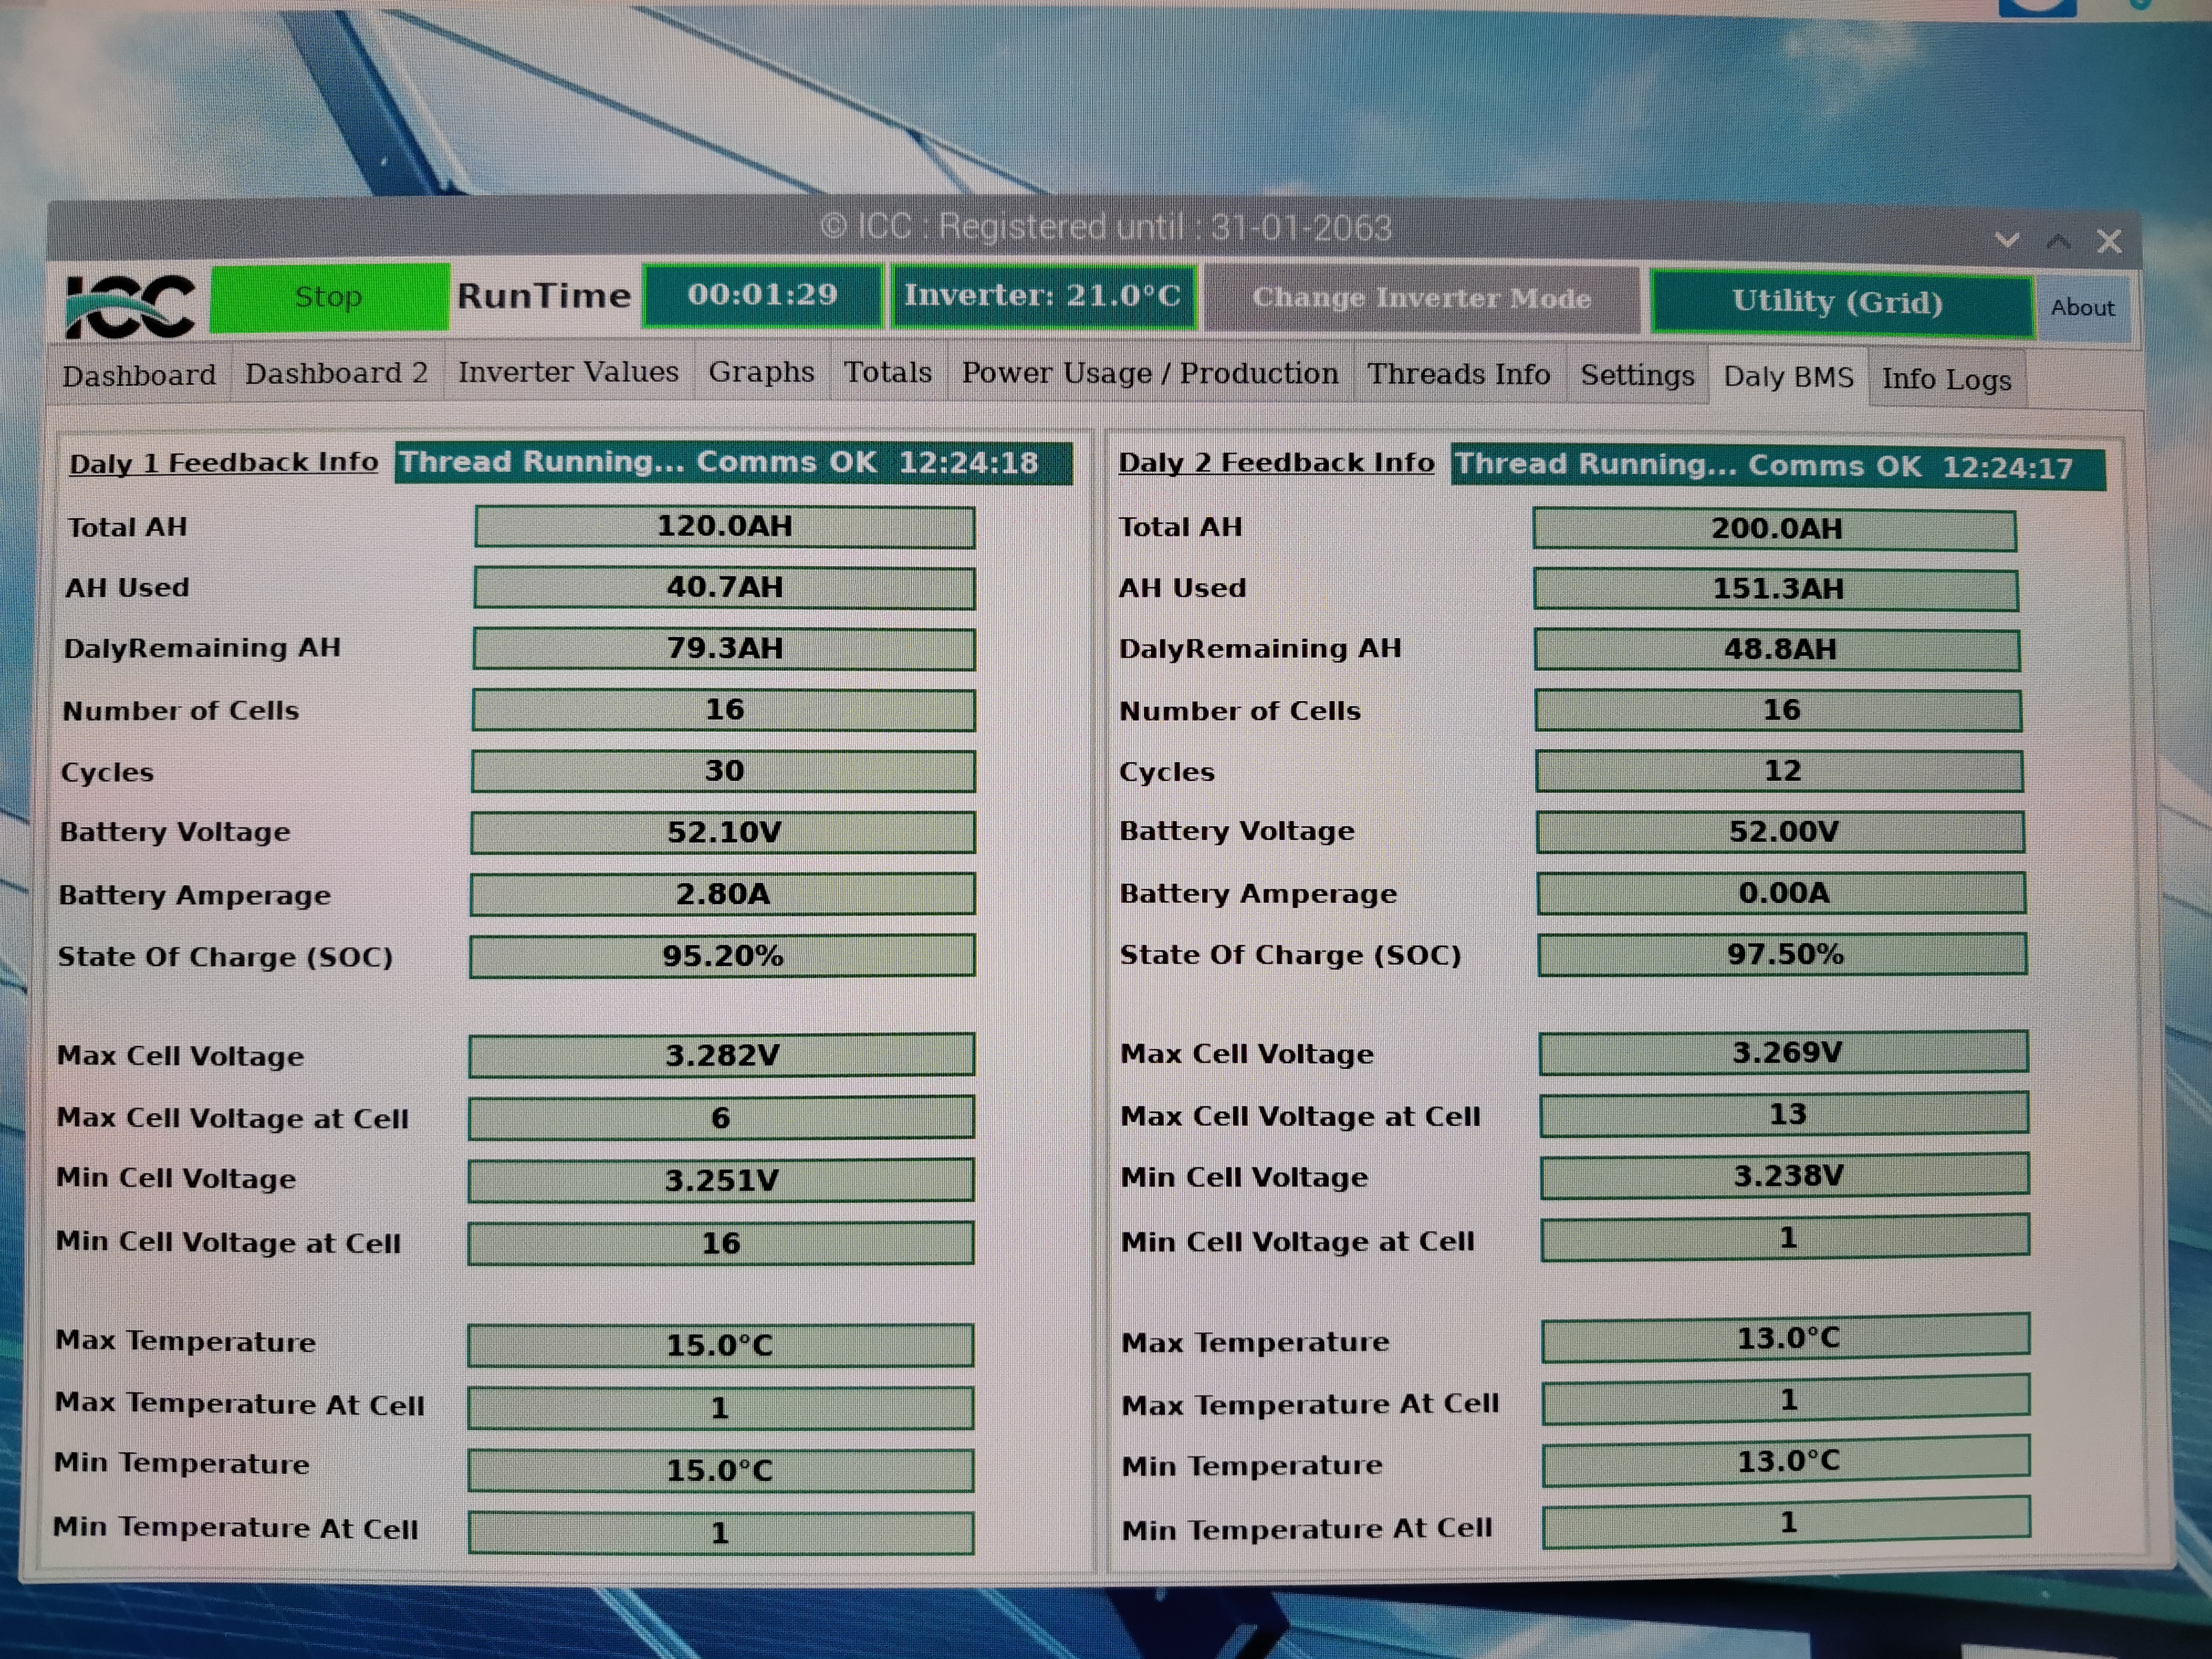Click the Daly 1 Feedback Info link

[223, 463]
